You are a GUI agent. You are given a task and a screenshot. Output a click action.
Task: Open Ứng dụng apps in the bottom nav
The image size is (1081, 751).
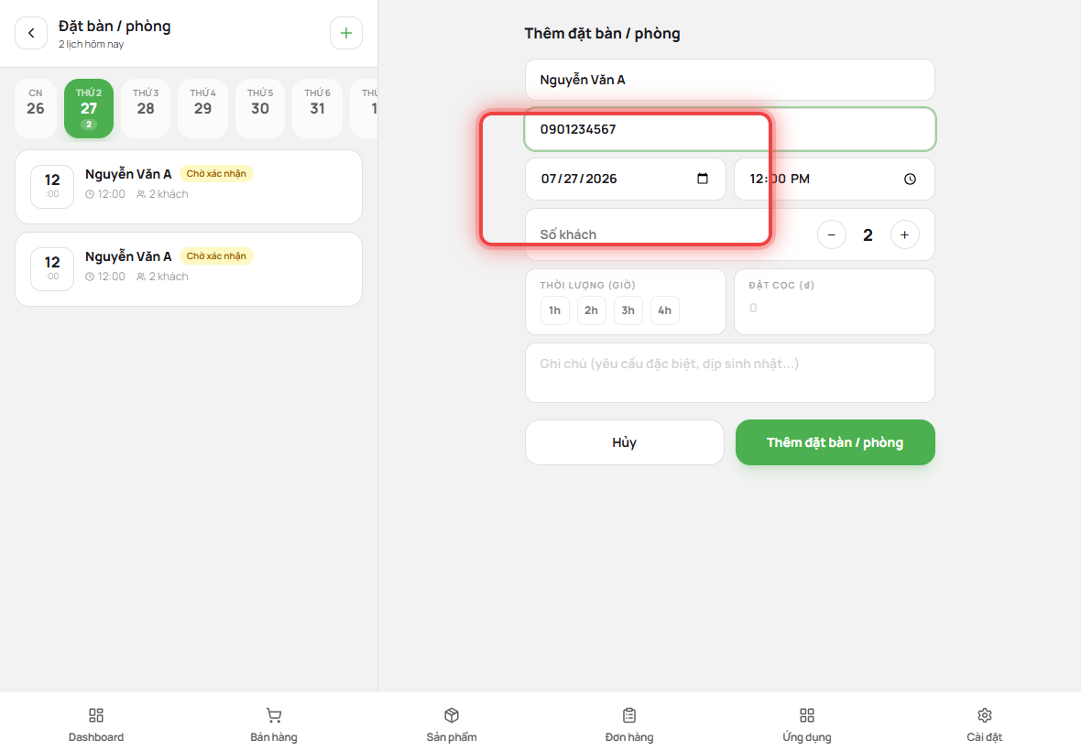[806, 724]
